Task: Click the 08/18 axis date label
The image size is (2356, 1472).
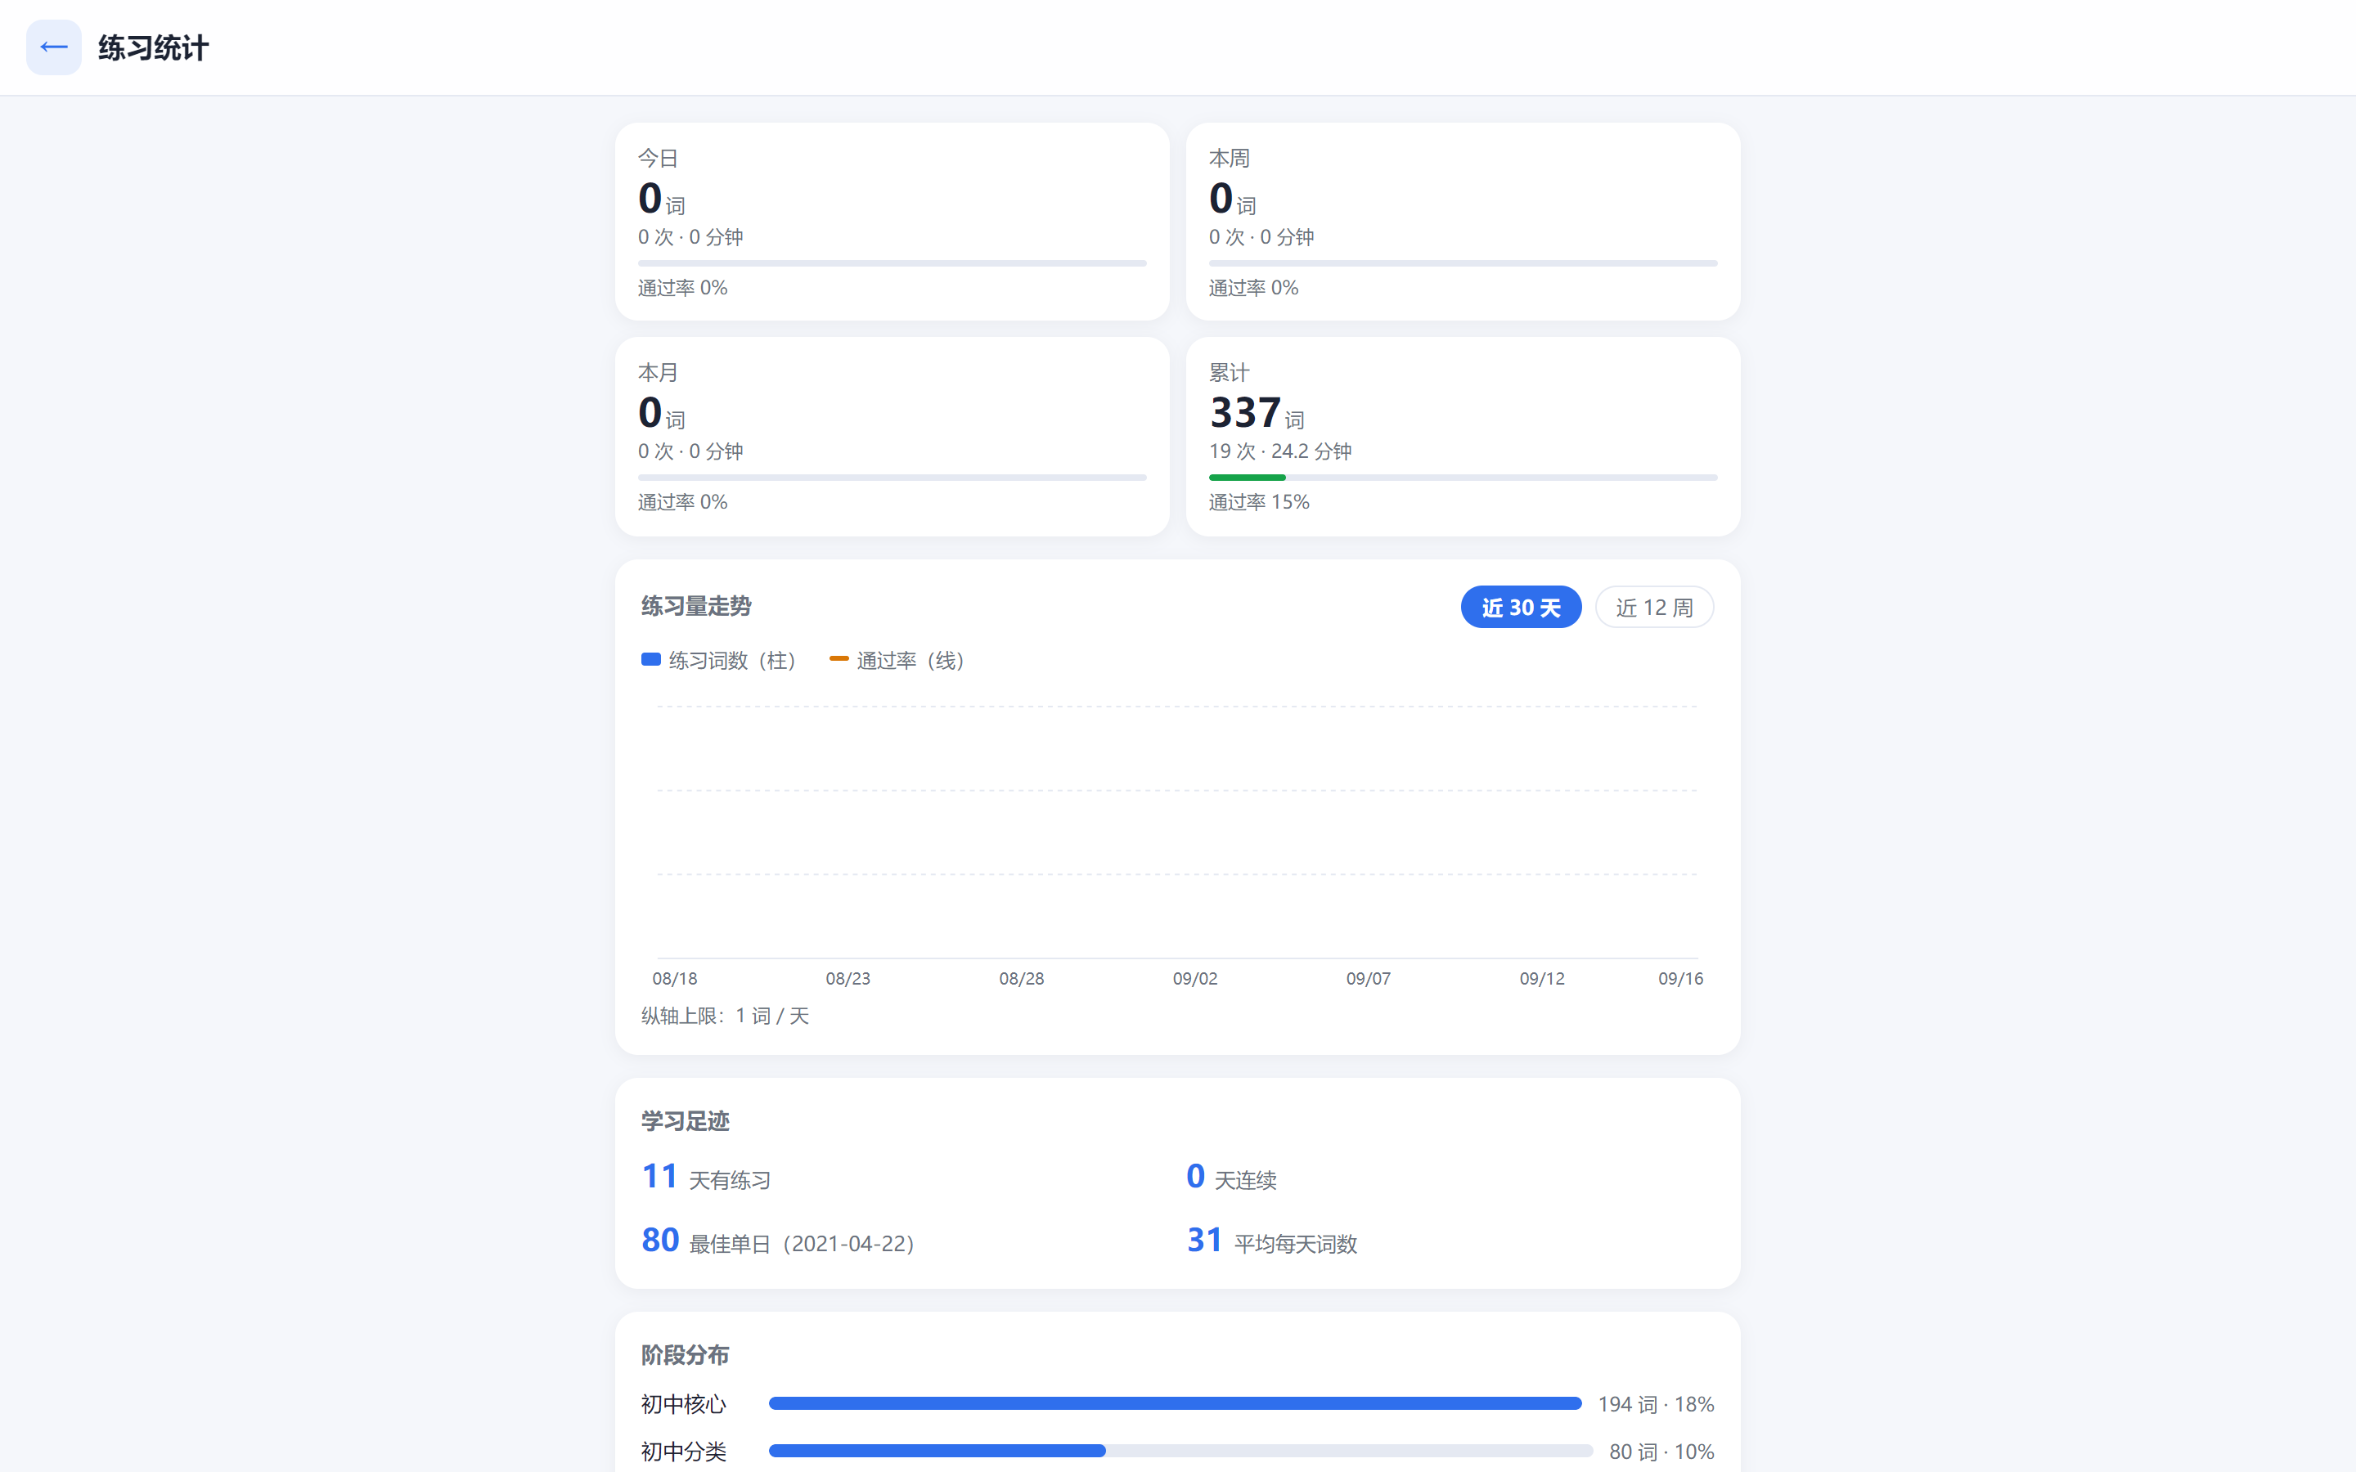Action: 675,978
